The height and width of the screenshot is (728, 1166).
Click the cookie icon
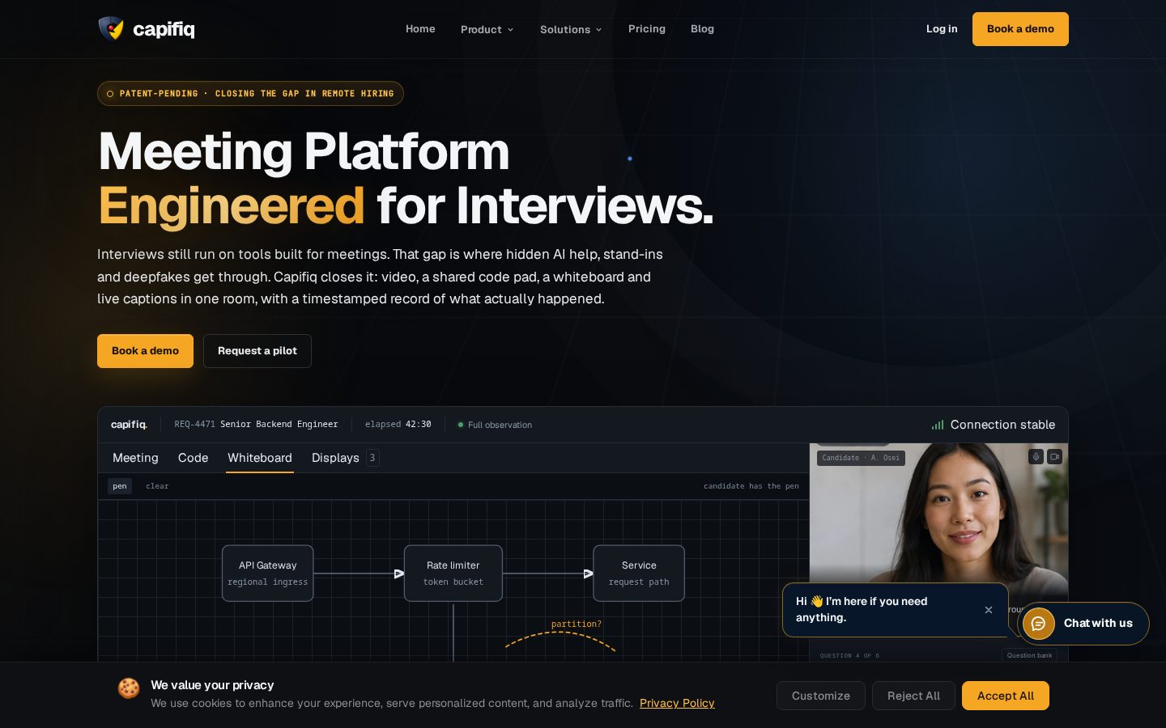[129, 688]
